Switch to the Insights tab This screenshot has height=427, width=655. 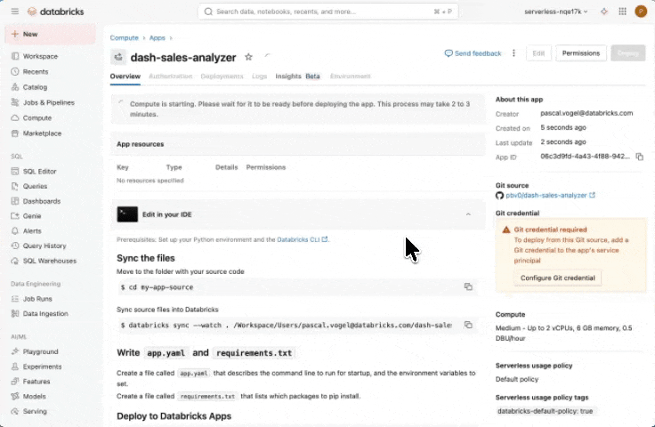click(x=288, y=77)
